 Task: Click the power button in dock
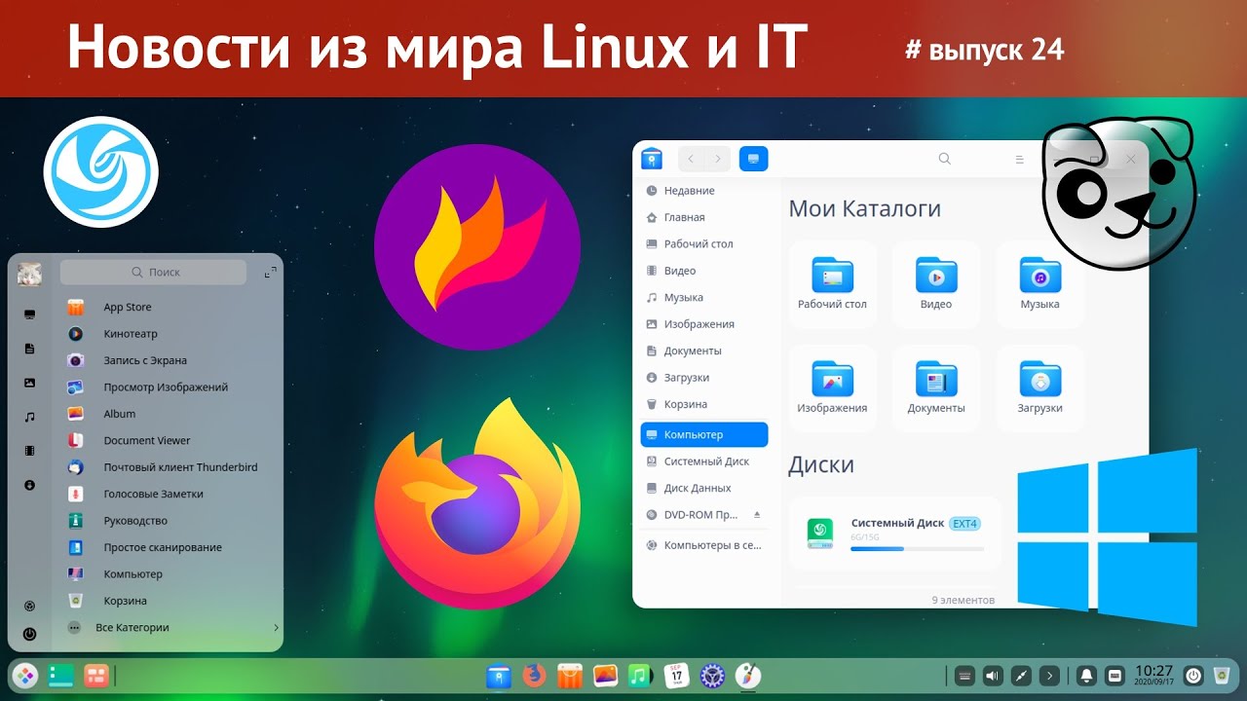tap(1192, 676)
